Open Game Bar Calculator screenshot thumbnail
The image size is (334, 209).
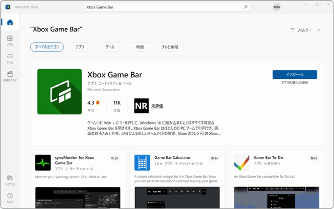[x=177, y=198]
